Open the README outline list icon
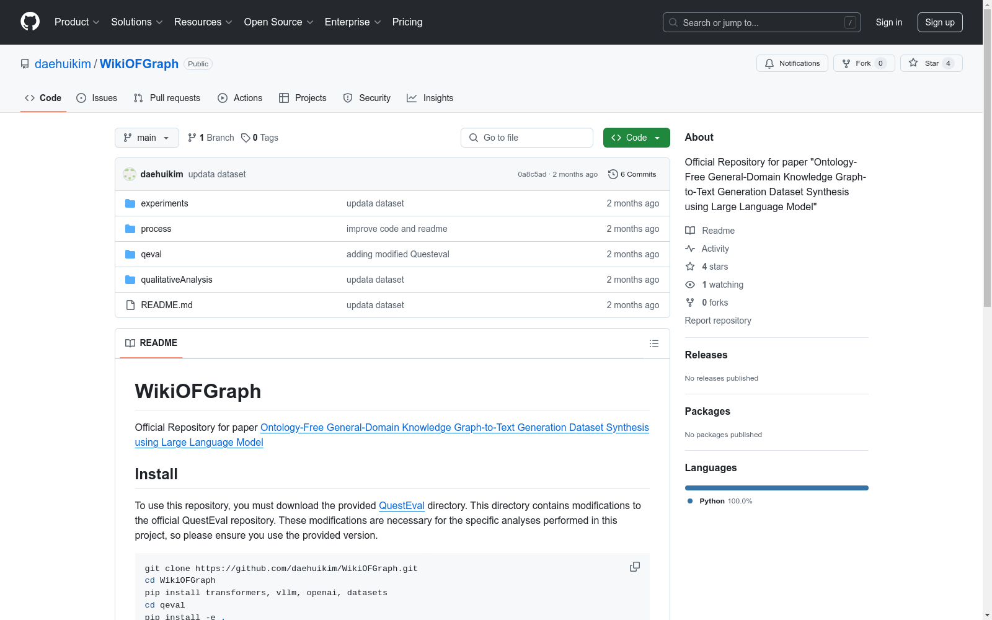The width and height of the screenshot is (992, 620). point(654,343)
